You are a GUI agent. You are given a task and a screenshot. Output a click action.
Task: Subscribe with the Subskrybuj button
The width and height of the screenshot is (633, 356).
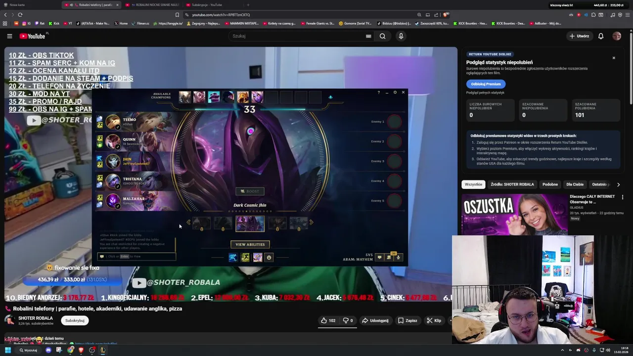point(75,320)
